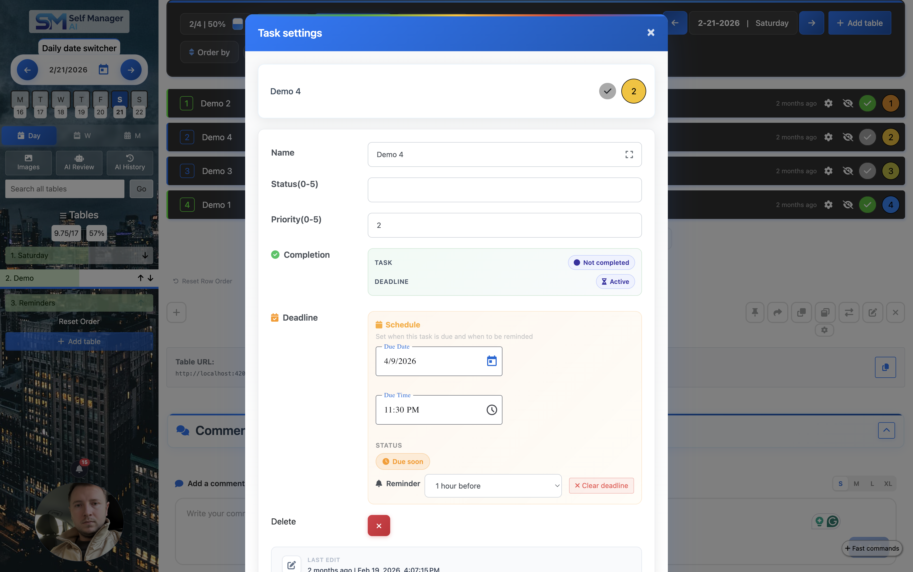
Task: Open AI History
Action: [130, 163]
